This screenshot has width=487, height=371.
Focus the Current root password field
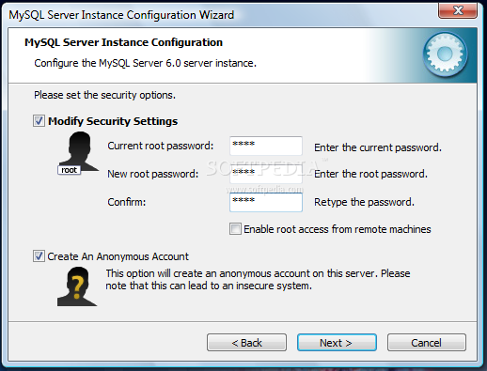pyautogui.click(x=266, y=146)
